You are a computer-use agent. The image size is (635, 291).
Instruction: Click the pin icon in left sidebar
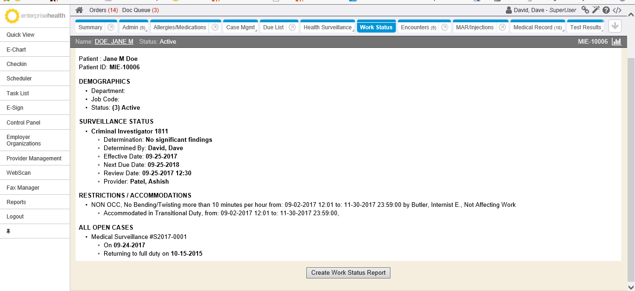[8, 231]
